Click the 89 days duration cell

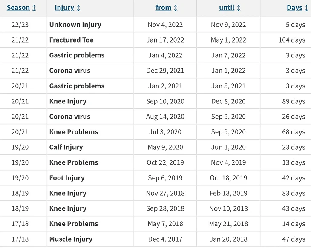tap(294, 101)
